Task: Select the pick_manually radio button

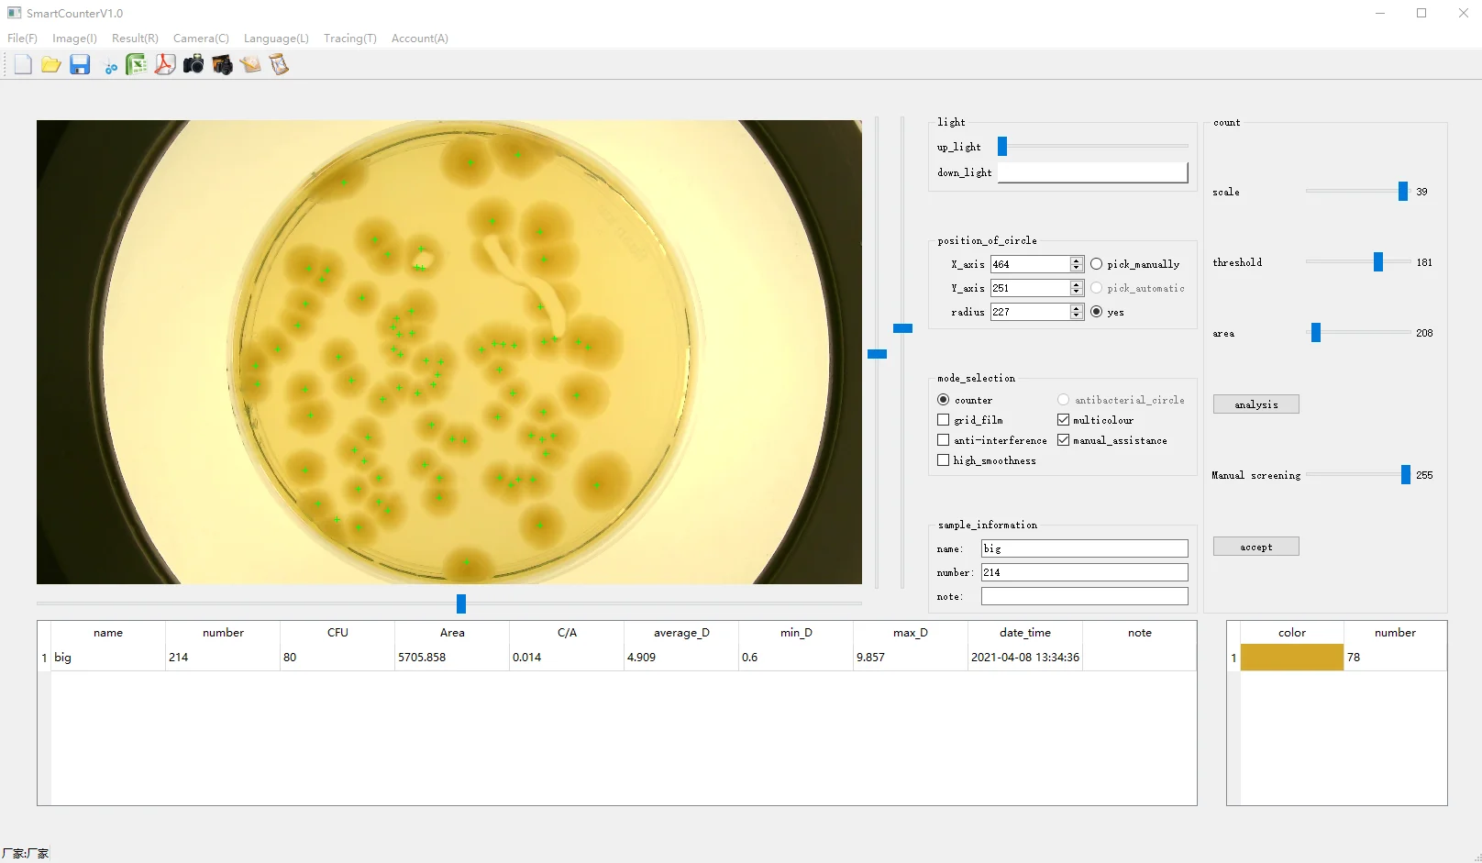Action: point(1096,264)
